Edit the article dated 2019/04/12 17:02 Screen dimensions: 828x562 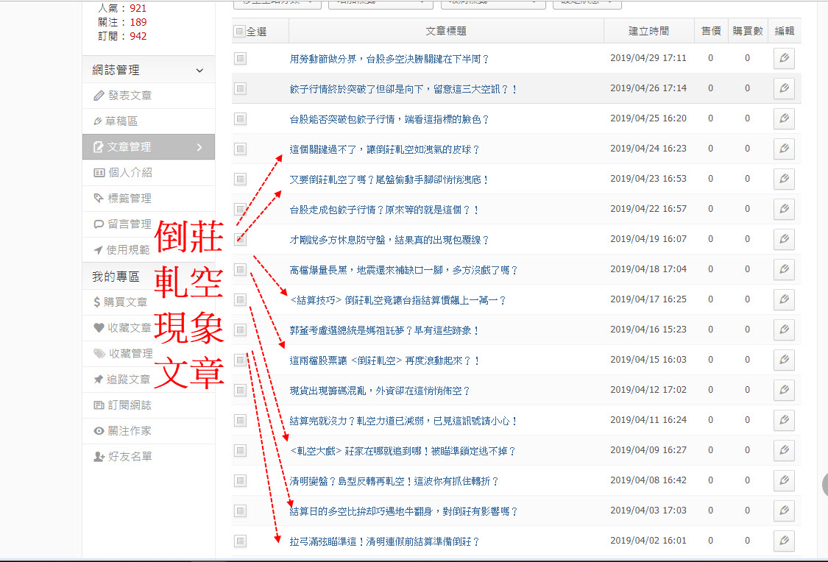tap(784, 389)
